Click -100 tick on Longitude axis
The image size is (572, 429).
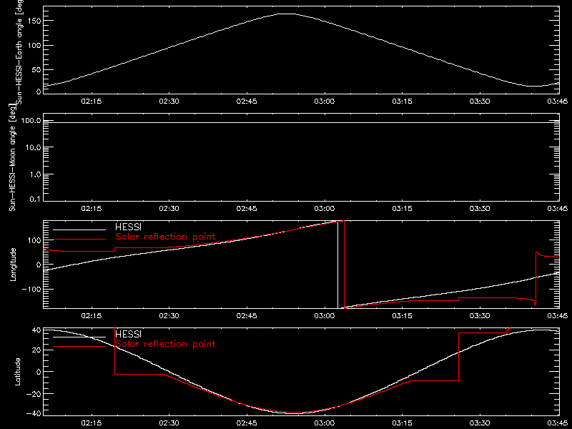tap(31, 289)
